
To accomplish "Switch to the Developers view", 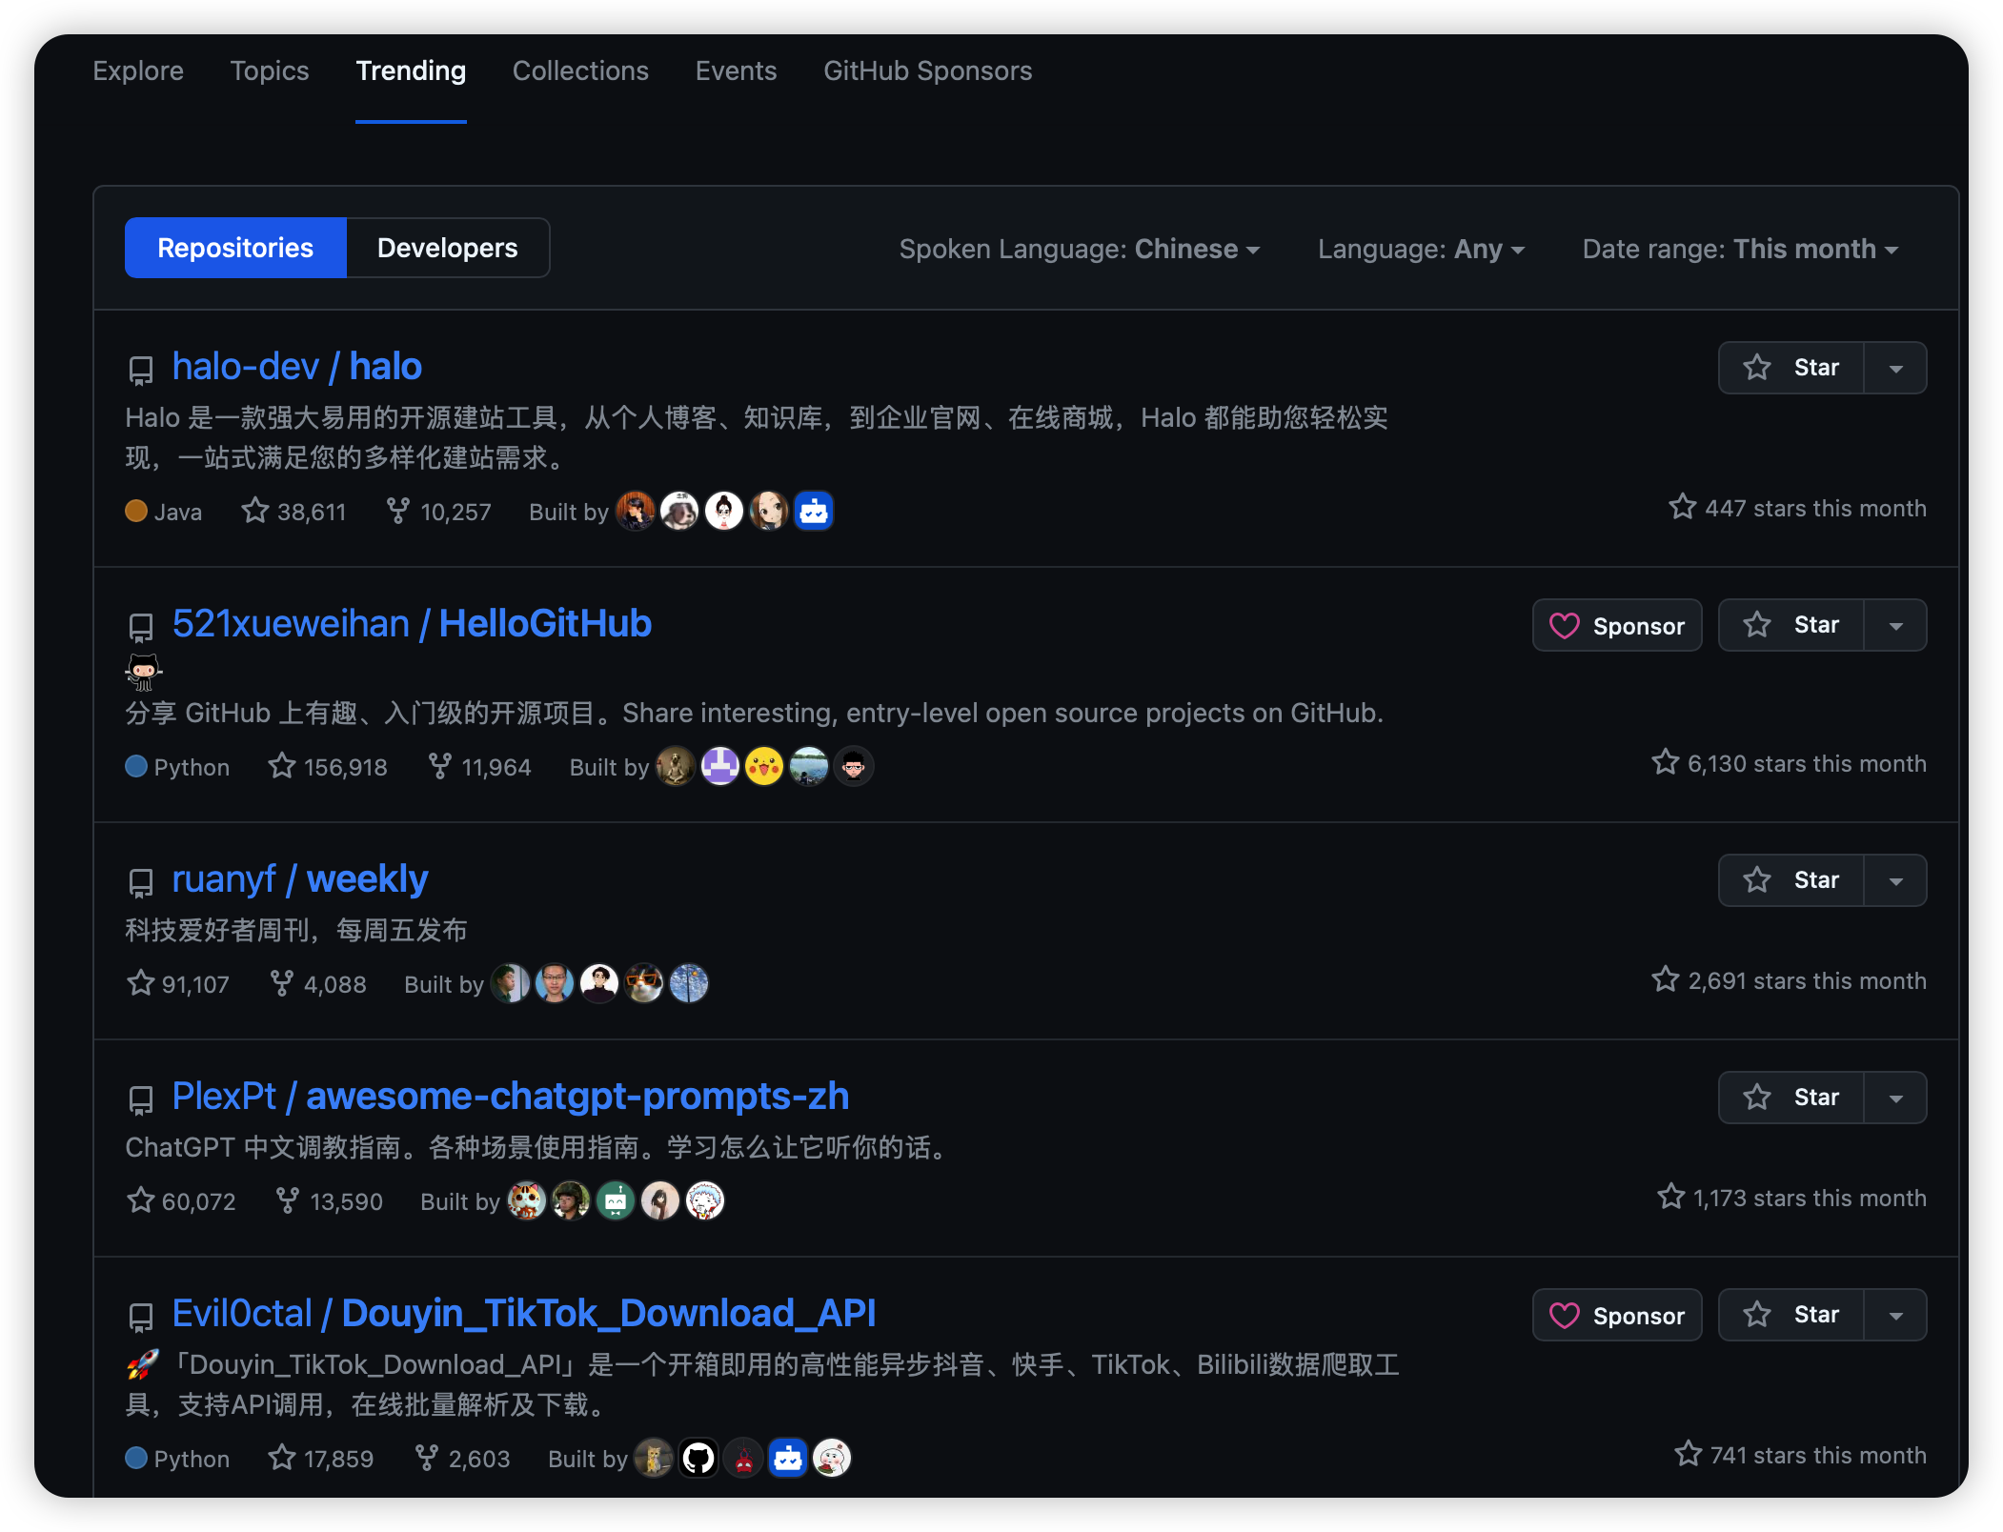I will (448, 248).
